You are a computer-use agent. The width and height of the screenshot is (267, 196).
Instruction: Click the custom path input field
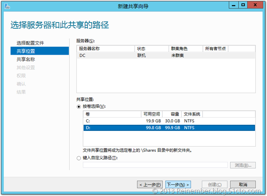[155, 165]
